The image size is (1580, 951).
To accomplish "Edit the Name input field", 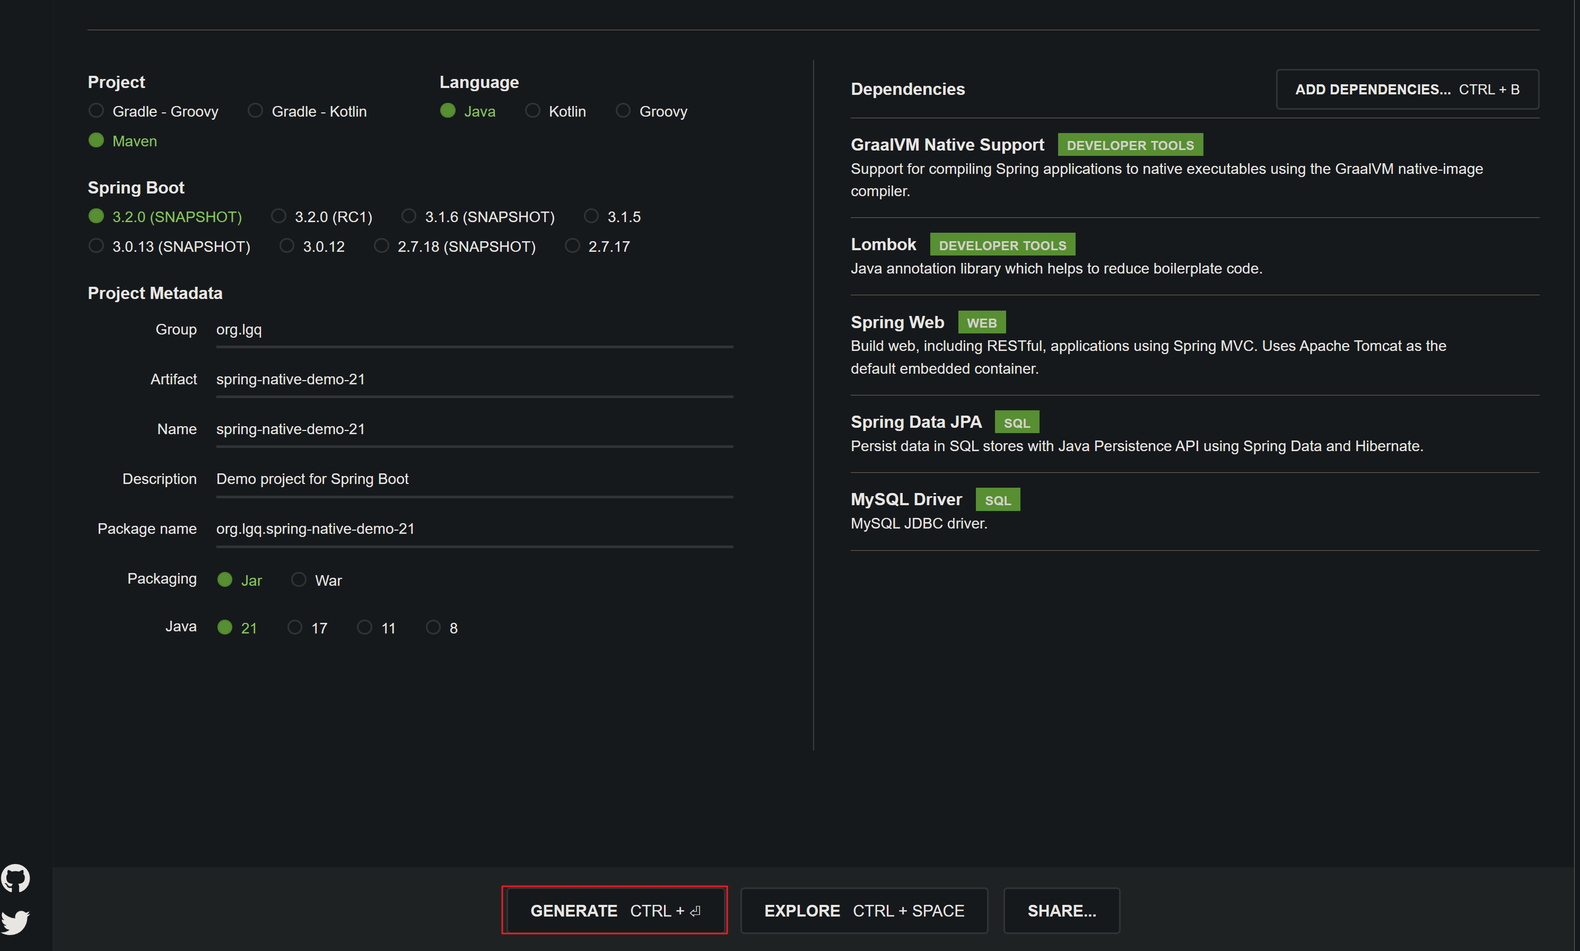I will 474,430.
